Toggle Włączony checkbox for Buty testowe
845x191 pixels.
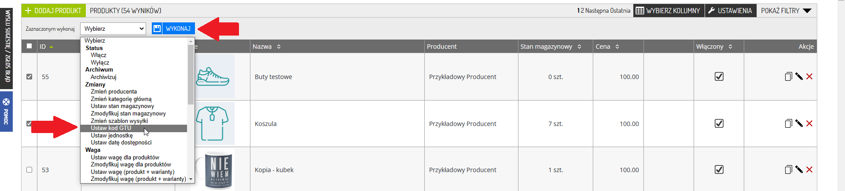(x=719, y=76)
